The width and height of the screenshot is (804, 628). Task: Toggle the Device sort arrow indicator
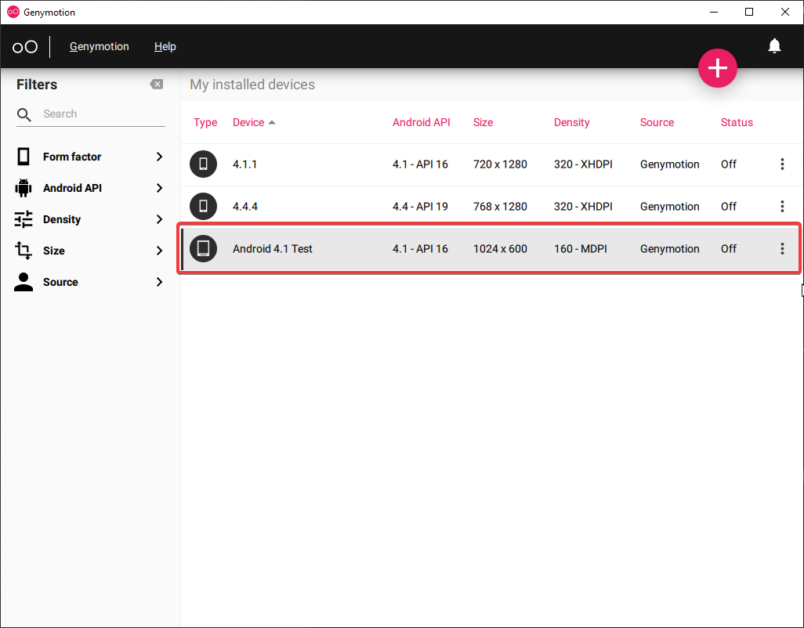click(272, 122)
